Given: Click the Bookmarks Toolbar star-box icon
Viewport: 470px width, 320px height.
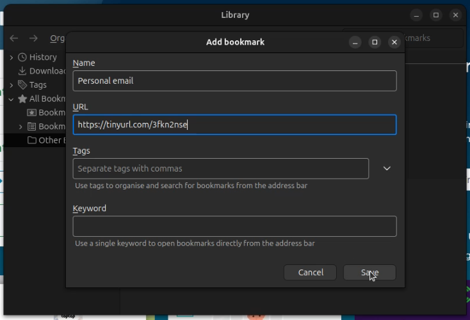Looking at the screenshot, I should point(31,113).
